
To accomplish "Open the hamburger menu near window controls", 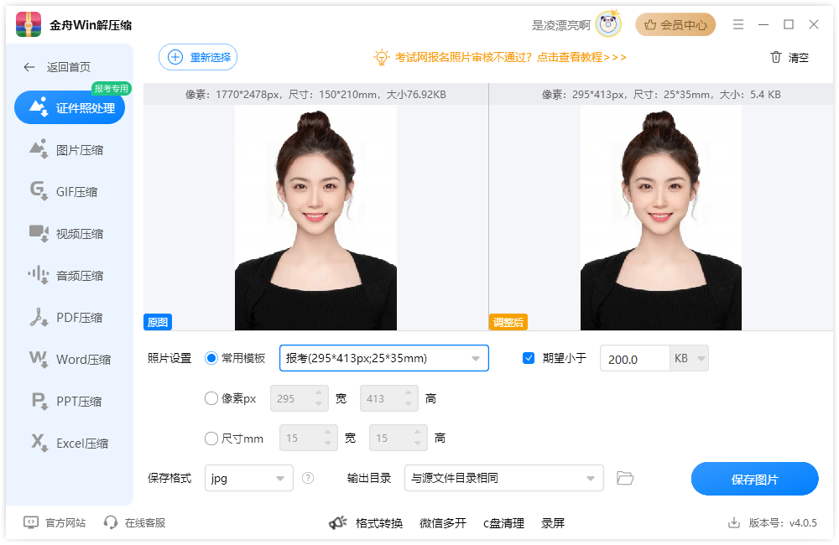I will tap(738, 24).
